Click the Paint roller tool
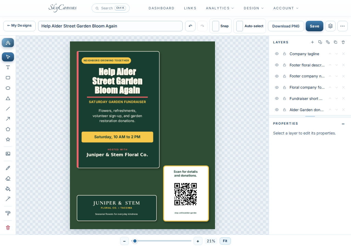The image size is (351, 247). pyautogui.click(x=8, y=213)
